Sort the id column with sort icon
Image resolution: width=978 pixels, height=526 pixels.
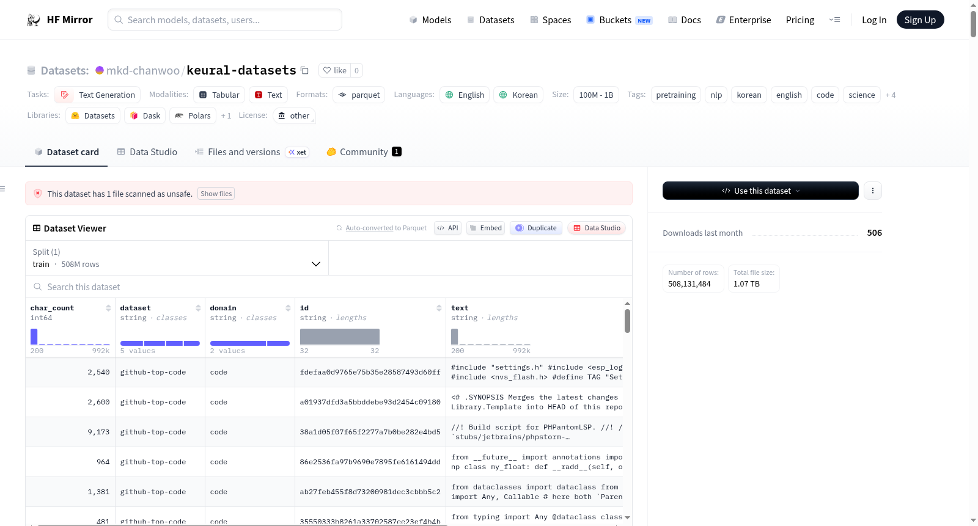pos(439,308)
